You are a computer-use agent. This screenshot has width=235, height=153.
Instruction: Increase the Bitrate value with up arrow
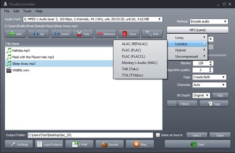point(211,62)
